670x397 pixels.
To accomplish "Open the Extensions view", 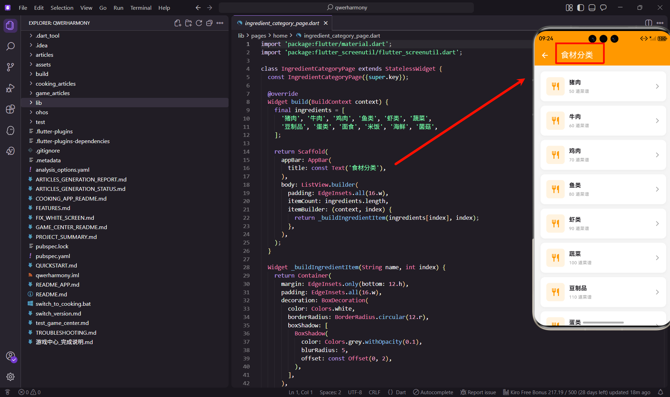I will point(10,109).
